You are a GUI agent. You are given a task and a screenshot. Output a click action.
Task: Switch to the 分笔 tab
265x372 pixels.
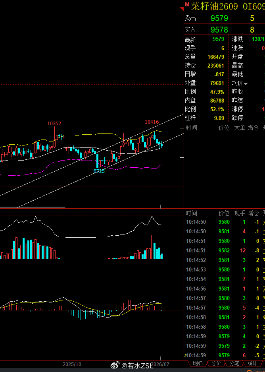point(234,363)
